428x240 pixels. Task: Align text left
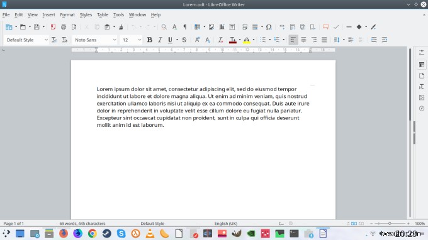pyautogui.click(x=293, y=40)
